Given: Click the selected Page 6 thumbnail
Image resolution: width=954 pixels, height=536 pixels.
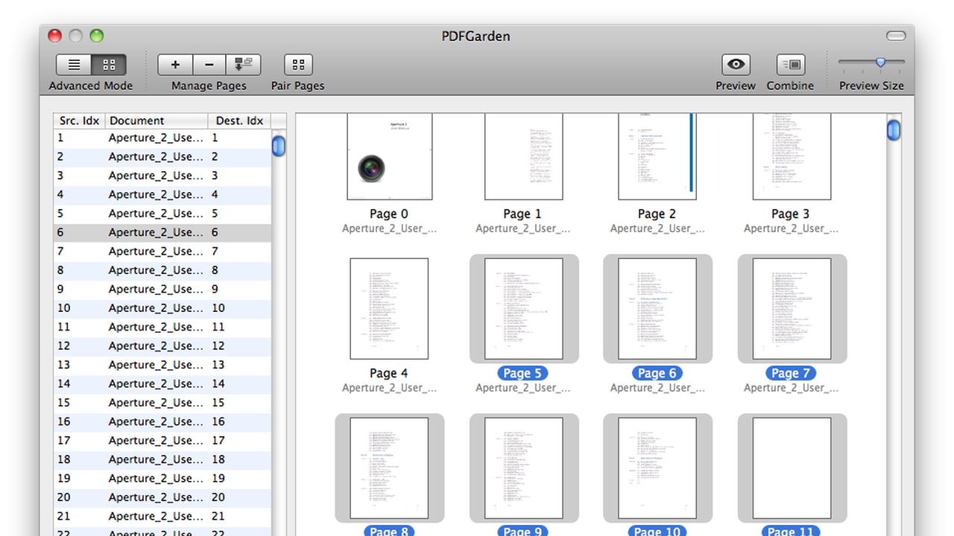Looking at the screenshot, I should point(657,308).
